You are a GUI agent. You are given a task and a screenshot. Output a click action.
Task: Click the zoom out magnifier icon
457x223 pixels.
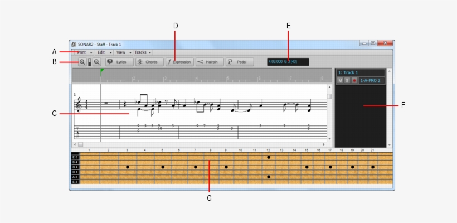click(x=97, y=62)
